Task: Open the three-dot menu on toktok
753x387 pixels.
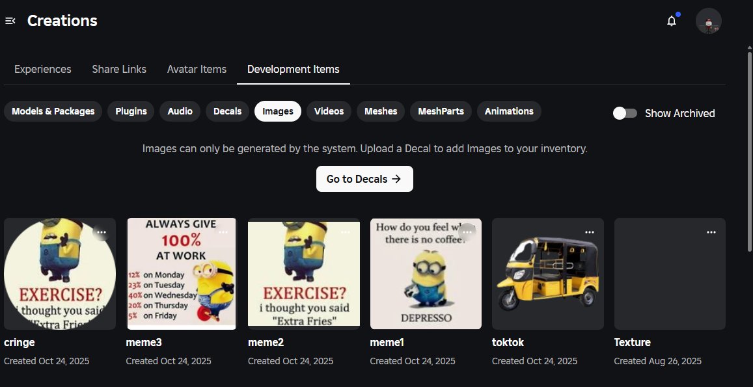Action: (589, 232)
